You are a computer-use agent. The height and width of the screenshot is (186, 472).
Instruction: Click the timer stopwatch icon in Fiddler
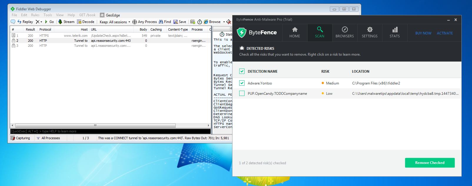(x=200, y=22)
